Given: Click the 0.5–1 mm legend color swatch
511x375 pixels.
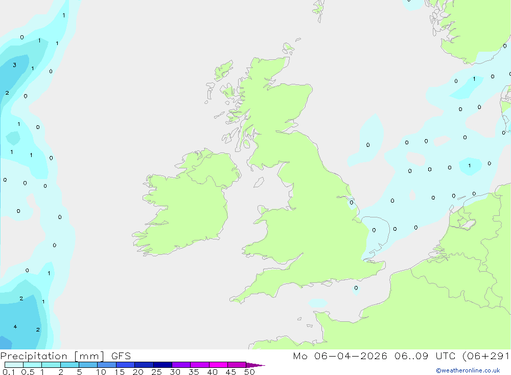Looking at the screenshot, I should click(x=33, y=365).
